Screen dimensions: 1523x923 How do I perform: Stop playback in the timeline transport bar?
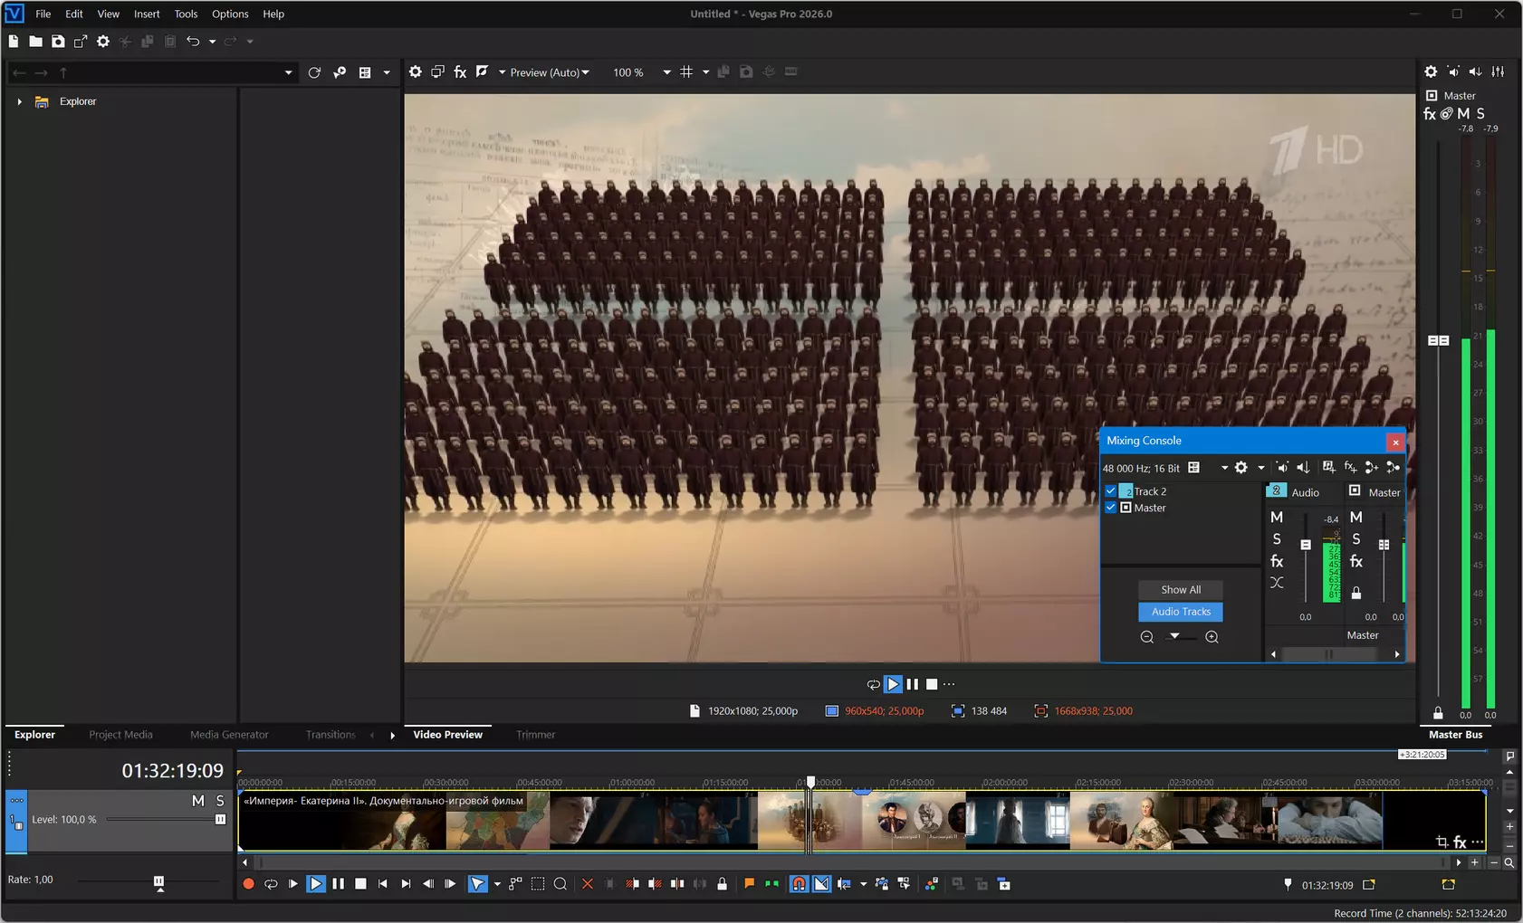point(360,884)
